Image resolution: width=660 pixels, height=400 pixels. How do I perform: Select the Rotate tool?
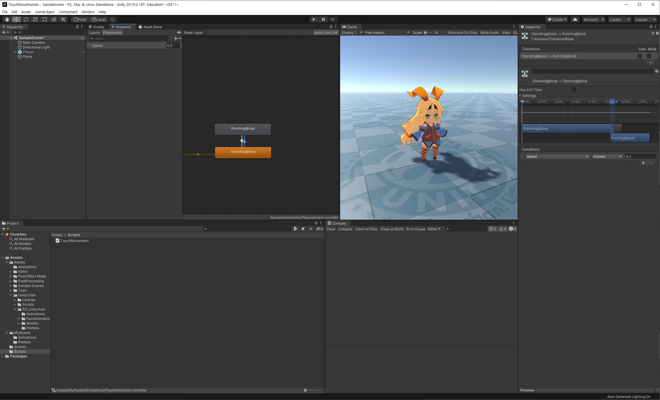coord(26,19)
